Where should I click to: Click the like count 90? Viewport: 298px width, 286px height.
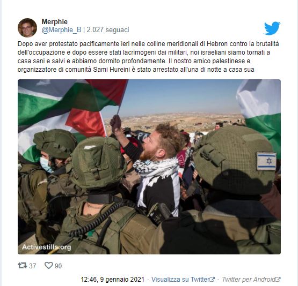58,266
